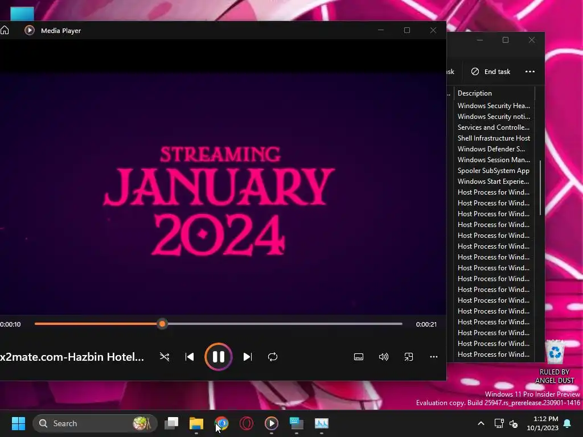Click the x2mate.com-Hazbin Hotel track title
This screenshot has height=437, width=583.
pos(72,357)
